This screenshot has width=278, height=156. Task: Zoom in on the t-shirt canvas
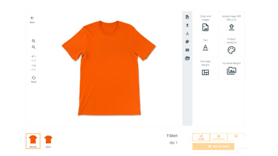click(x=34, y=41)
